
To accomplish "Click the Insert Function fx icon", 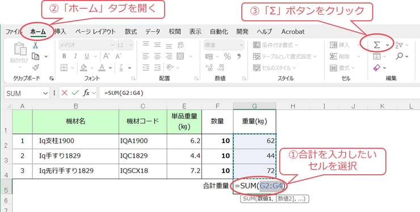I will [86, 93].
